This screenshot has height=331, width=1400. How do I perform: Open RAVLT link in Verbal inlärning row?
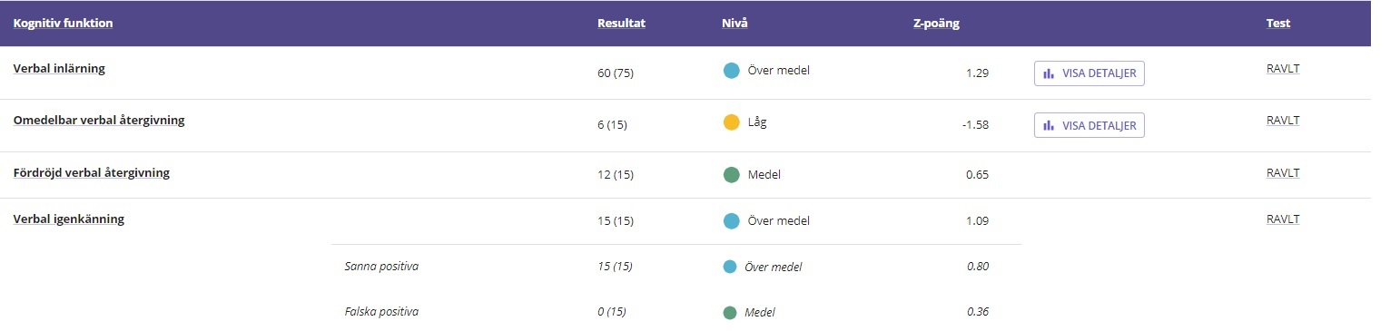coord(1283,68)
